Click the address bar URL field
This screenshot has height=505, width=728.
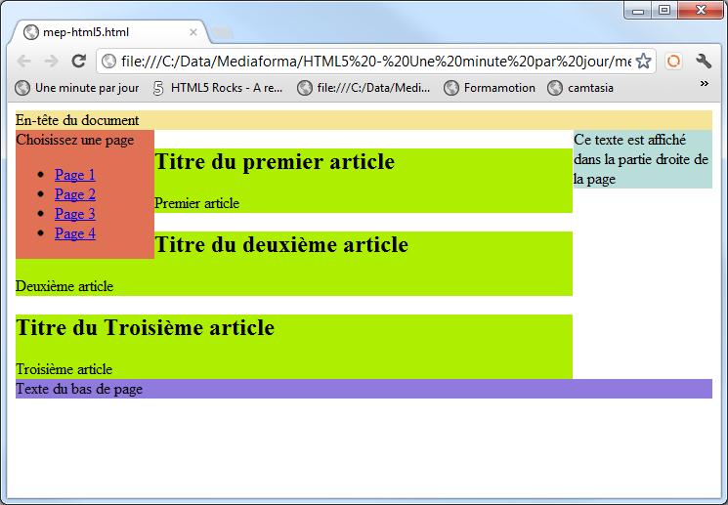371,61
